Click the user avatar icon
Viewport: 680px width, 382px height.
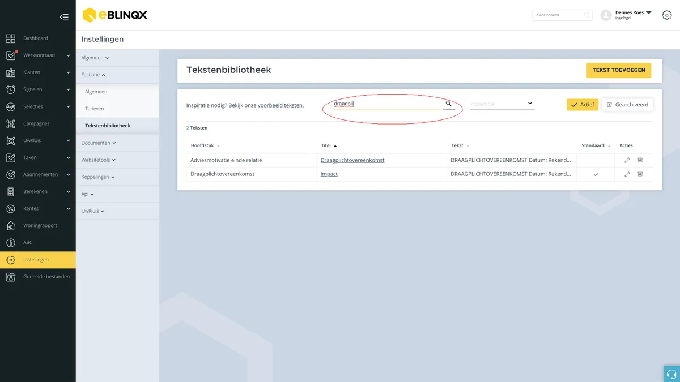coord(606,15)
